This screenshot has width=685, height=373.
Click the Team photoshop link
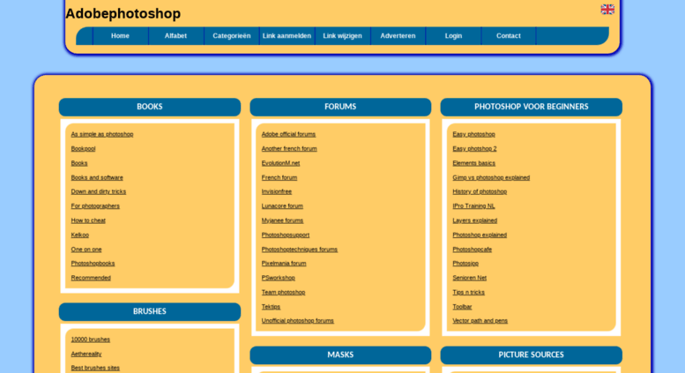tap(284, 292)
